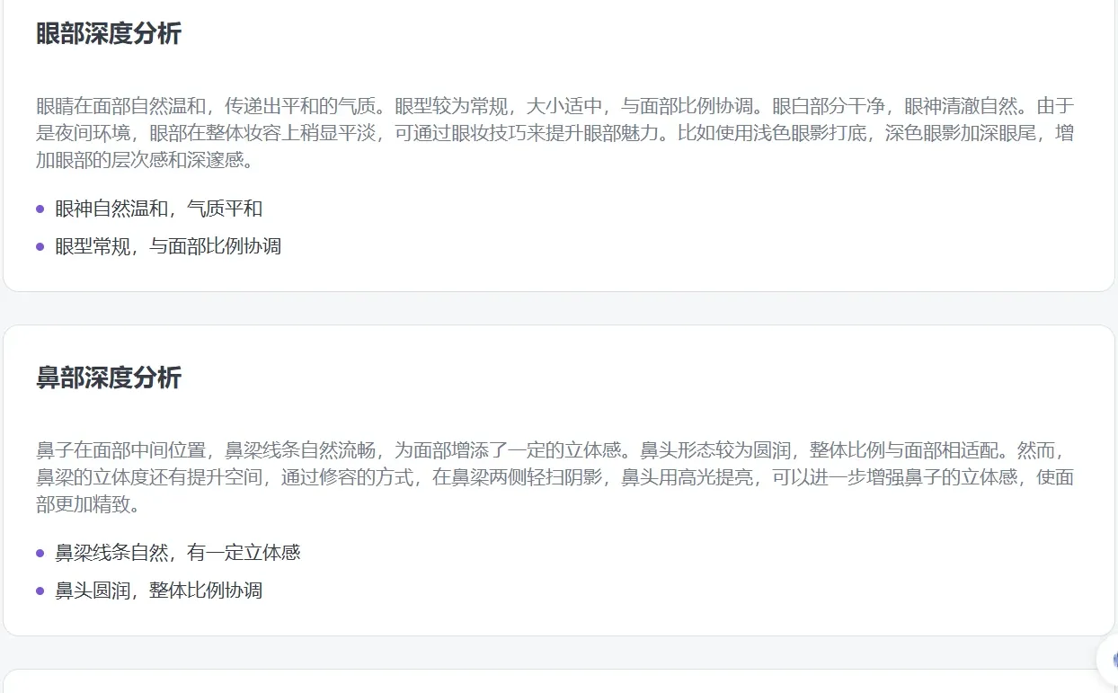This screenshot has height=693, width=1118.
Task: Click the list item 鼻梁线条自然，有一定立体感
Action: [x=177, y=552]
